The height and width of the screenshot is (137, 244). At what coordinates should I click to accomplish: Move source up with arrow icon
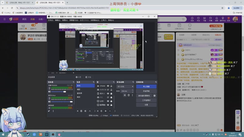pos(110,111)
